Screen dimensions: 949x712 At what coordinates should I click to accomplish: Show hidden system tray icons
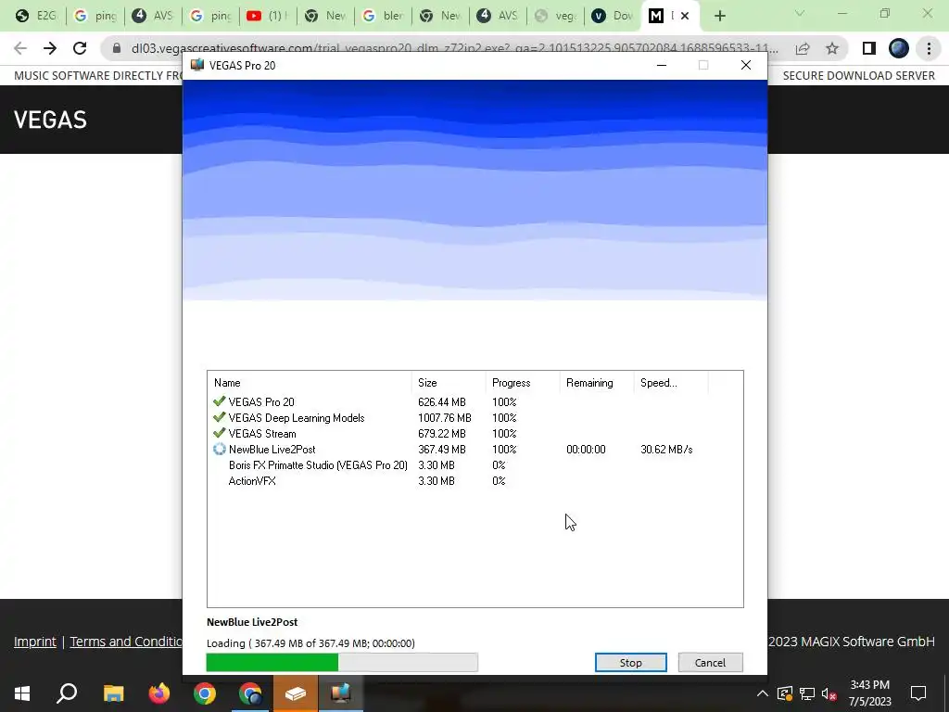pos(763,693)
